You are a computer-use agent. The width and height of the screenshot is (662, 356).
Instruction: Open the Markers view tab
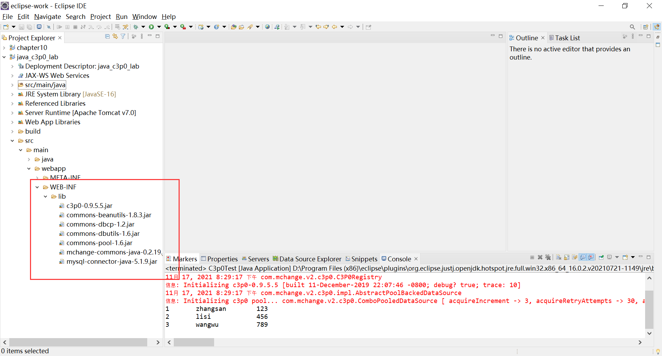pyautogui.click(x=184, y=259)
